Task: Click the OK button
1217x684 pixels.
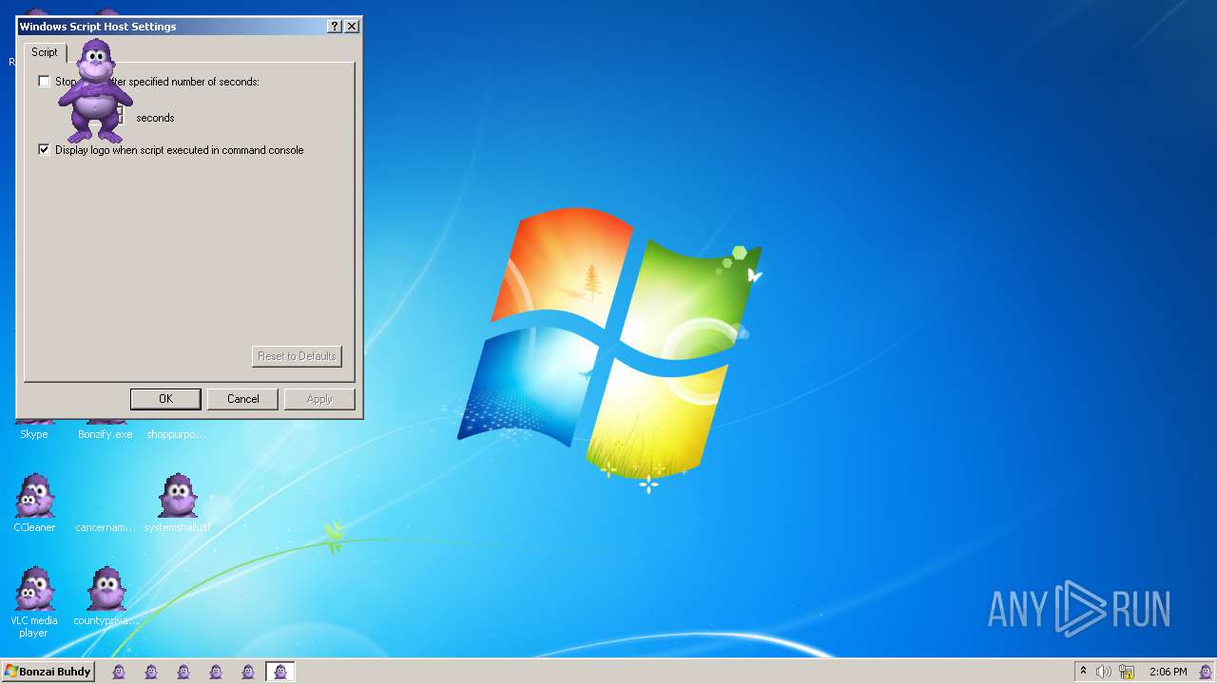Action: click(x=165, y=399)
